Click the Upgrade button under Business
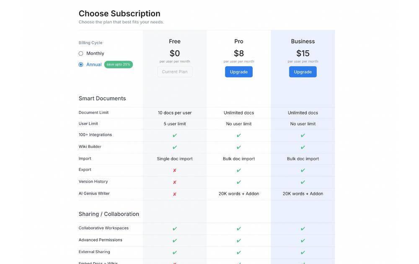419x264 pixels. pos(303,72)
